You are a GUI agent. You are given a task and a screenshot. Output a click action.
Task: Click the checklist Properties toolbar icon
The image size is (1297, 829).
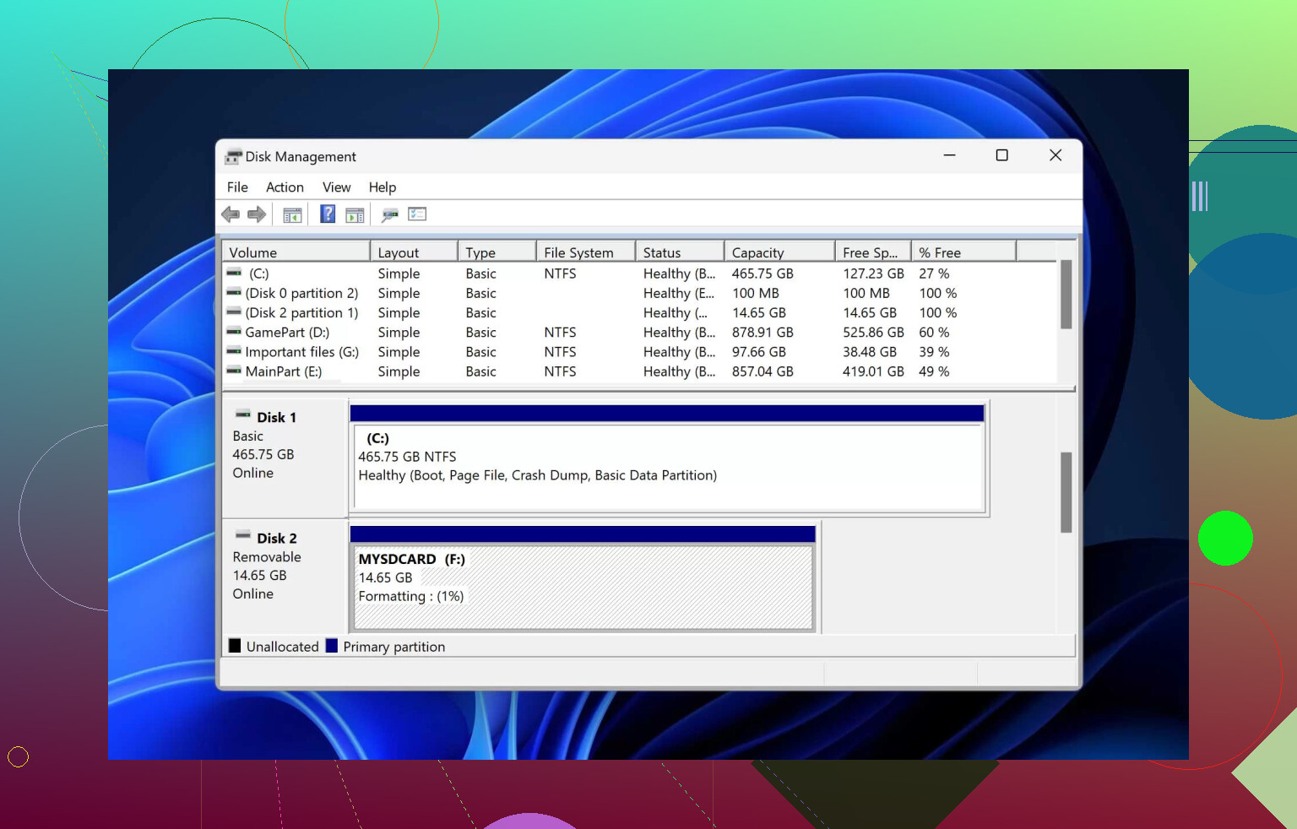[x=417, y=214]
